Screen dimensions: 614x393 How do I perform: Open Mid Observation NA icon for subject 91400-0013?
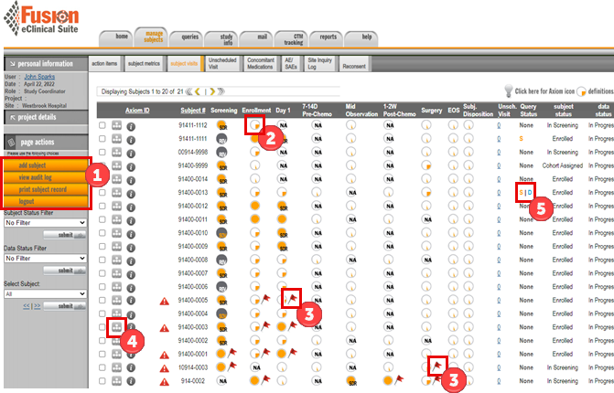(351, 193)
